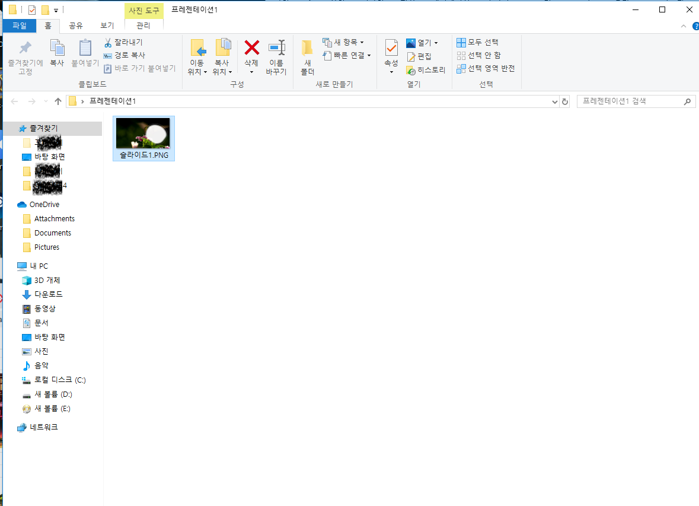
Task: Open Documents (문서) under This PC
Action: [x=42, y=323]
